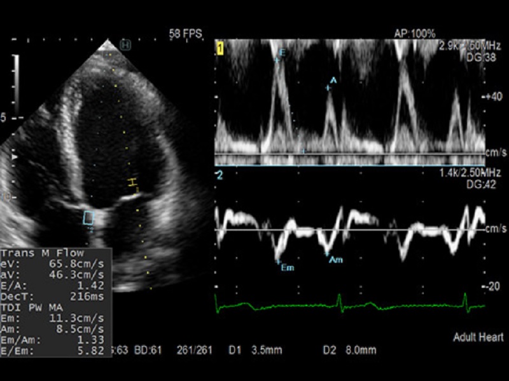509x381 pixels.
Task: Click the green H orientation marker
Action: [x=126, y=44]
